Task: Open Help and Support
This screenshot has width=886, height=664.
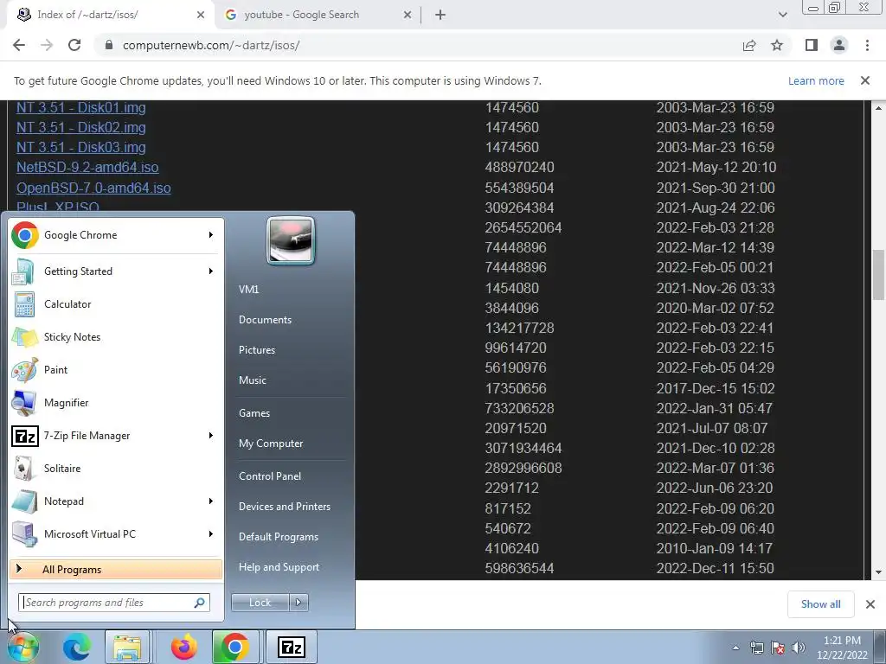Action: coord(279,567)
